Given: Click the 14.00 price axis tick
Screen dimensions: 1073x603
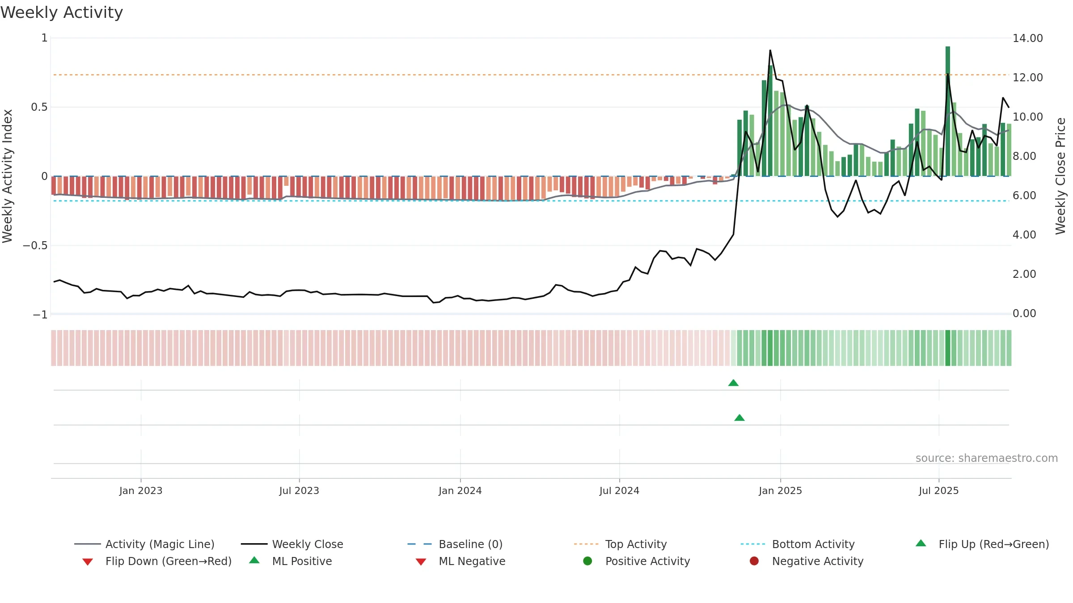Looking at the screenshot, I should click(x=1027, y=38).
